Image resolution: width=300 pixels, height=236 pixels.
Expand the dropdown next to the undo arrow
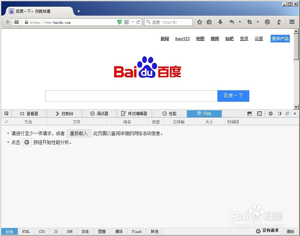pos(240,22)
